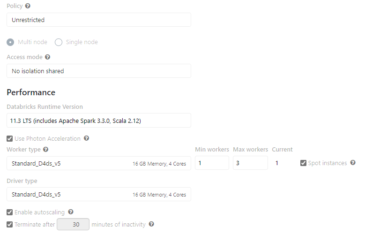Focus the Max workers input field
Screen dimensions: 365x235
tap(250, 163)
